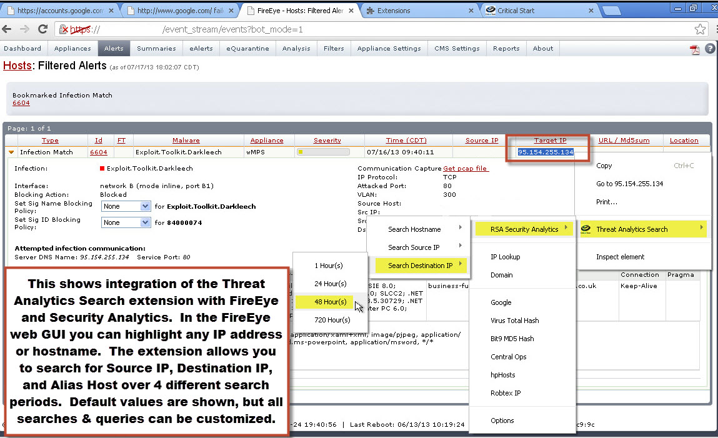Reload the page with refresh icon
Viewport: 718px width, 438px height.
click(x=42, y=29)
